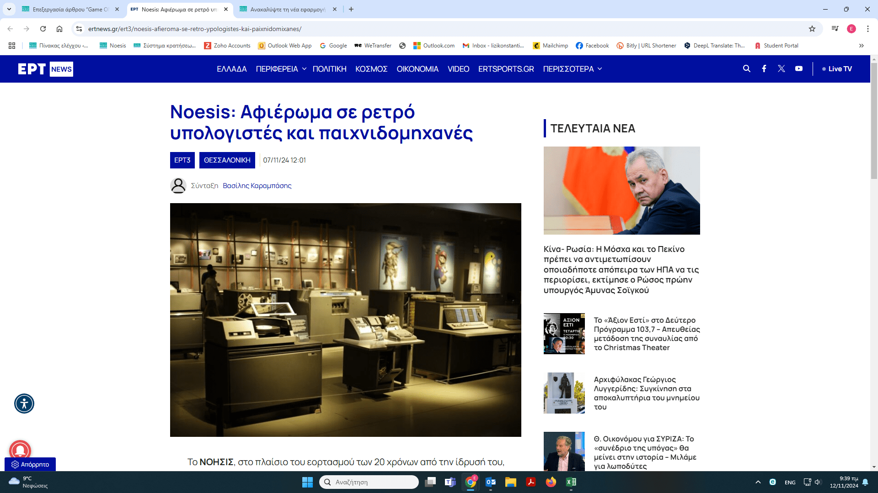Expand the ΠΕΡΙΦΕΡΕΙΑ menu dropdown
878x493 pixels.
point(281,69)
